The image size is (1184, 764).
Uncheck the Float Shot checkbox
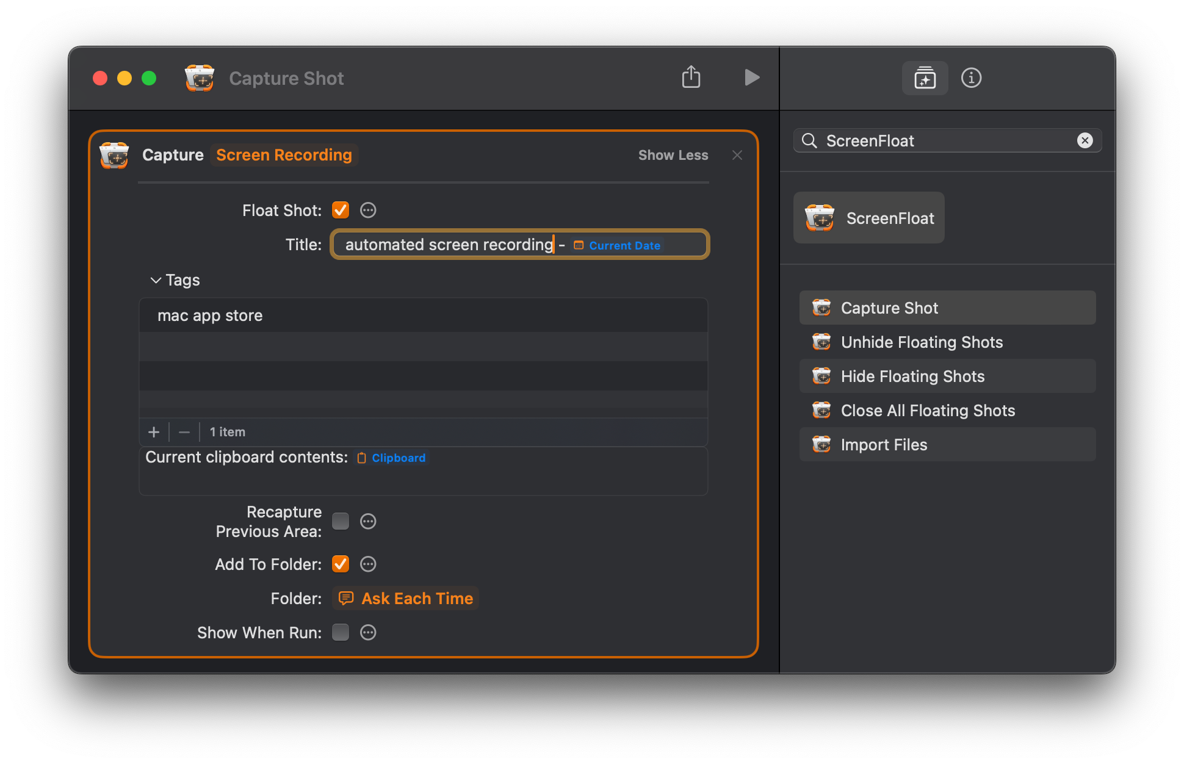click(341, 210)
